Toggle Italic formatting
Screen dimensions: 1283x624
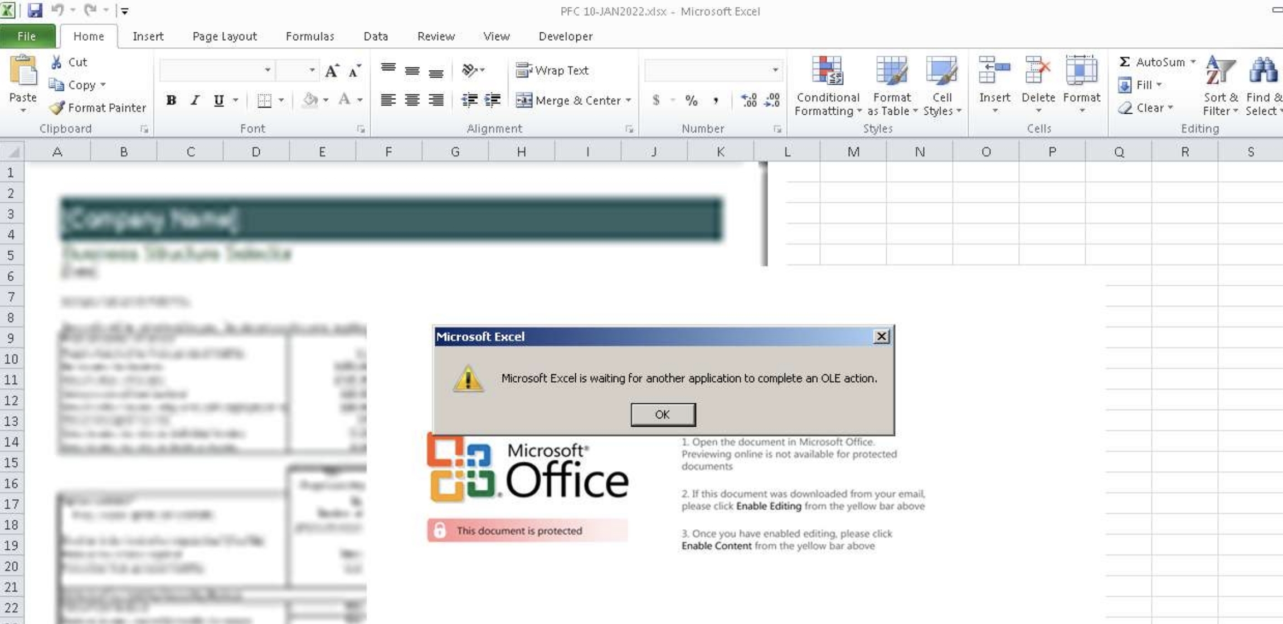(195, 100)
